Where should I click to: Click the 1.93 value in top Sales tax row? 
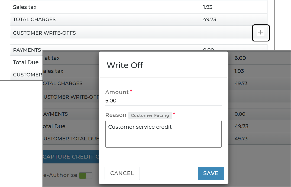click(x=208, y=7)
